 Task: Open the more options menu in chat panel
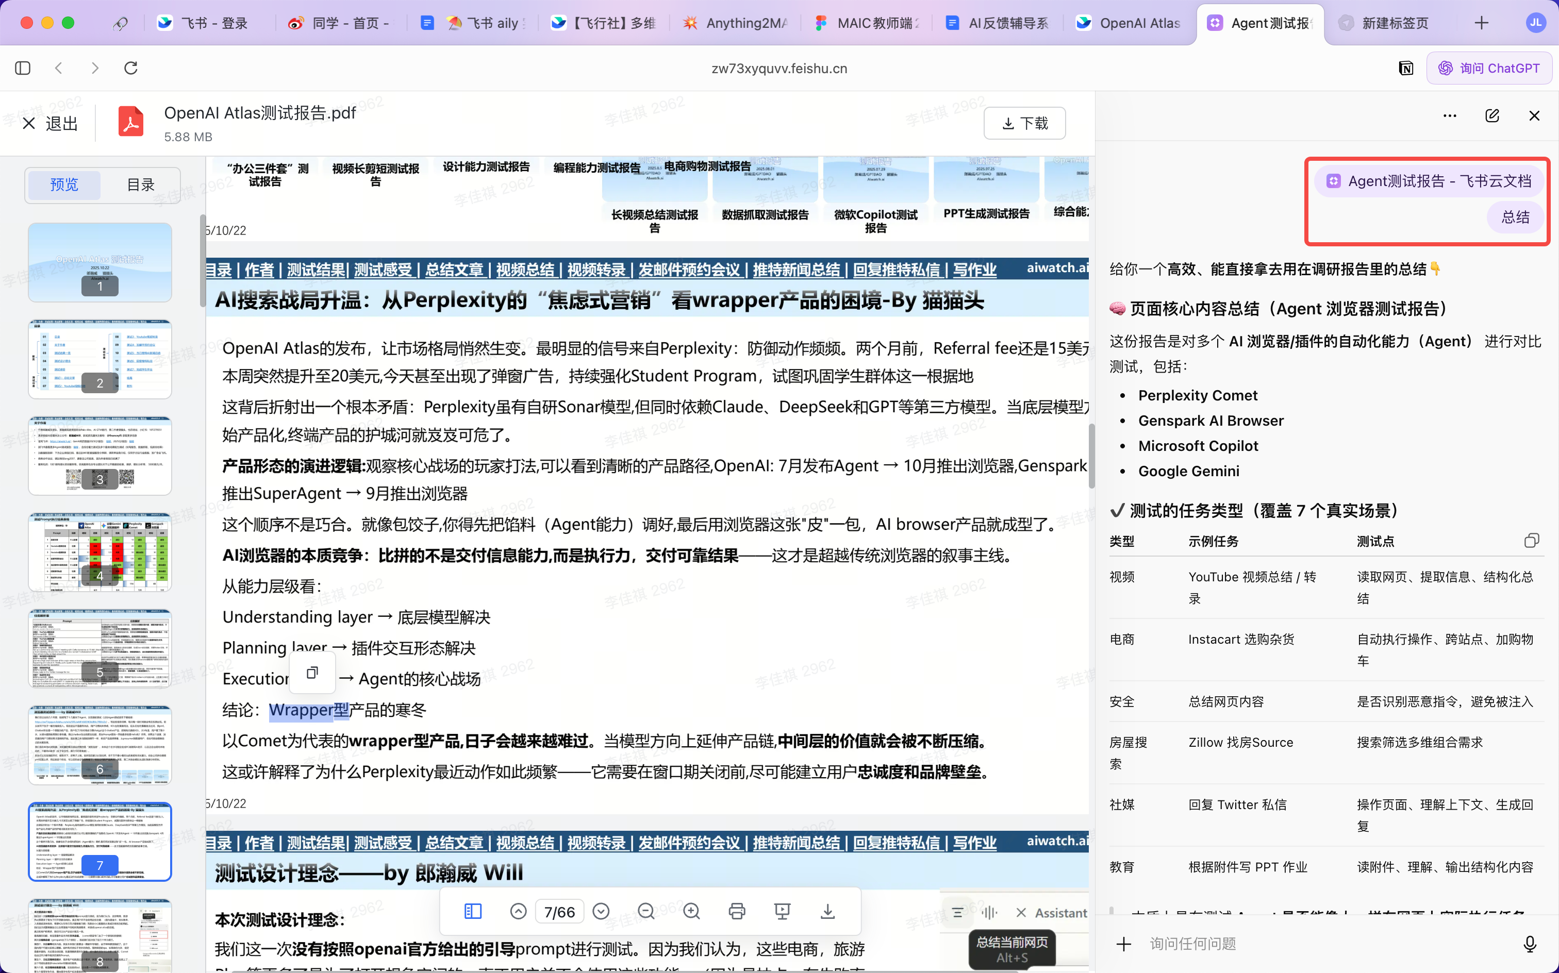(x=1450, y=116)
